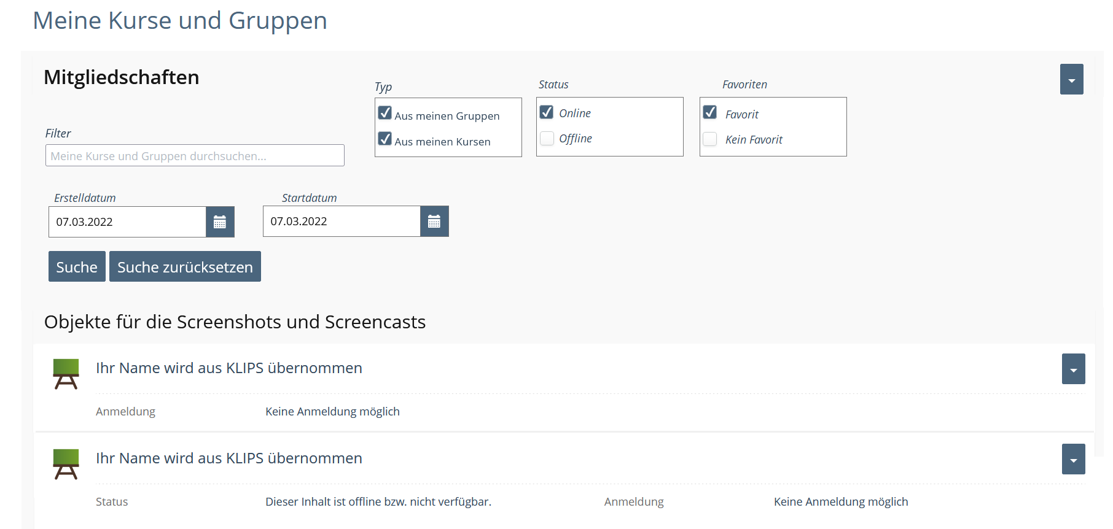Enable the Offline status filter
The width and height of the screenshot is (1113, 529).
pyautogui.click(x=547, y=139)
